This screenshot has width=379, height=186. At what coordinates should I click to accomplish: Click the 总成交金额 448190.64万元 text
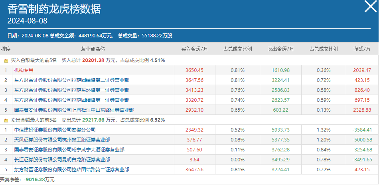[82, 36]
